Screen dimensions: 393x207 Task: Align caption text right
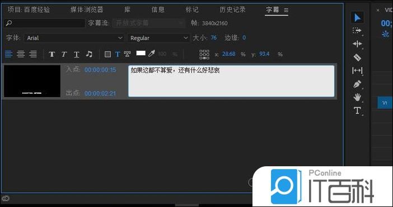(33, 54)
